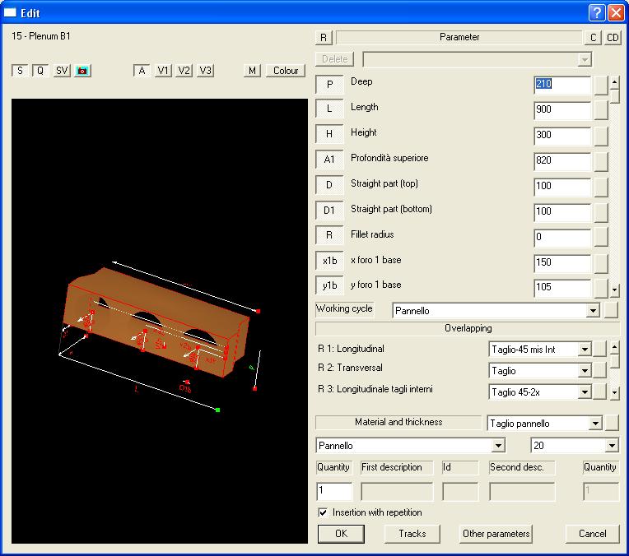Click the camera snapshot icon
Viewport: 629px width, 556px height.
coord(82,71)
